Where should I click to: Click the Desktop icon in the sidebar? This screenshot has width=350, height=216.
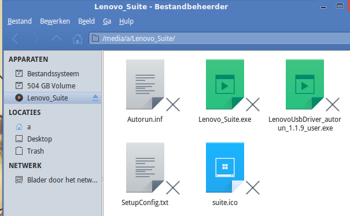click(19, 139)
